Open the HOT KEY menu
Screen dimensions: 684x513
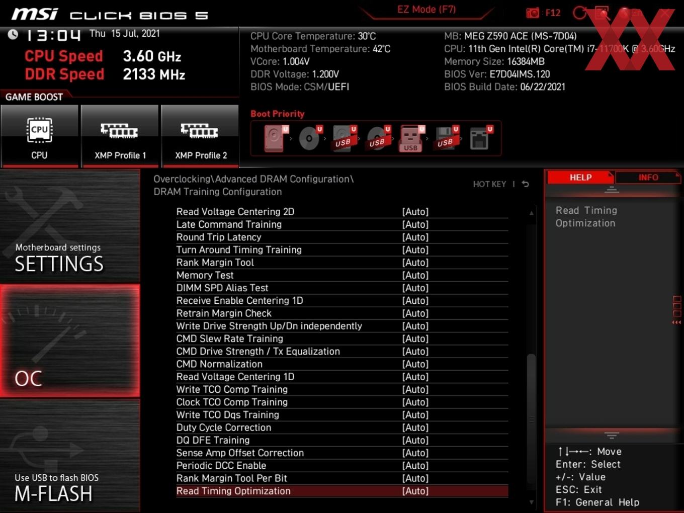(x=489, y=184)
